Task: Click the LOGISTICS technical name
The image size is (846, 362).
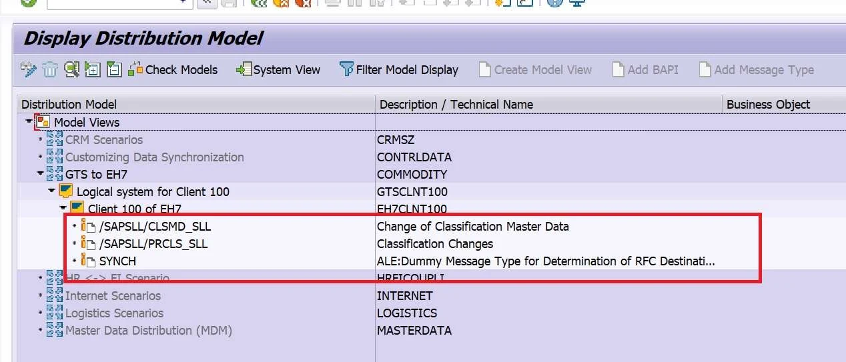Action: 407,313
